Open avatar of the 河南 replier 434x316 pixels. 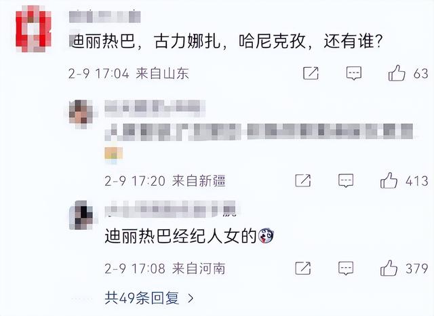pyautogui.click(x=81, y=215)
